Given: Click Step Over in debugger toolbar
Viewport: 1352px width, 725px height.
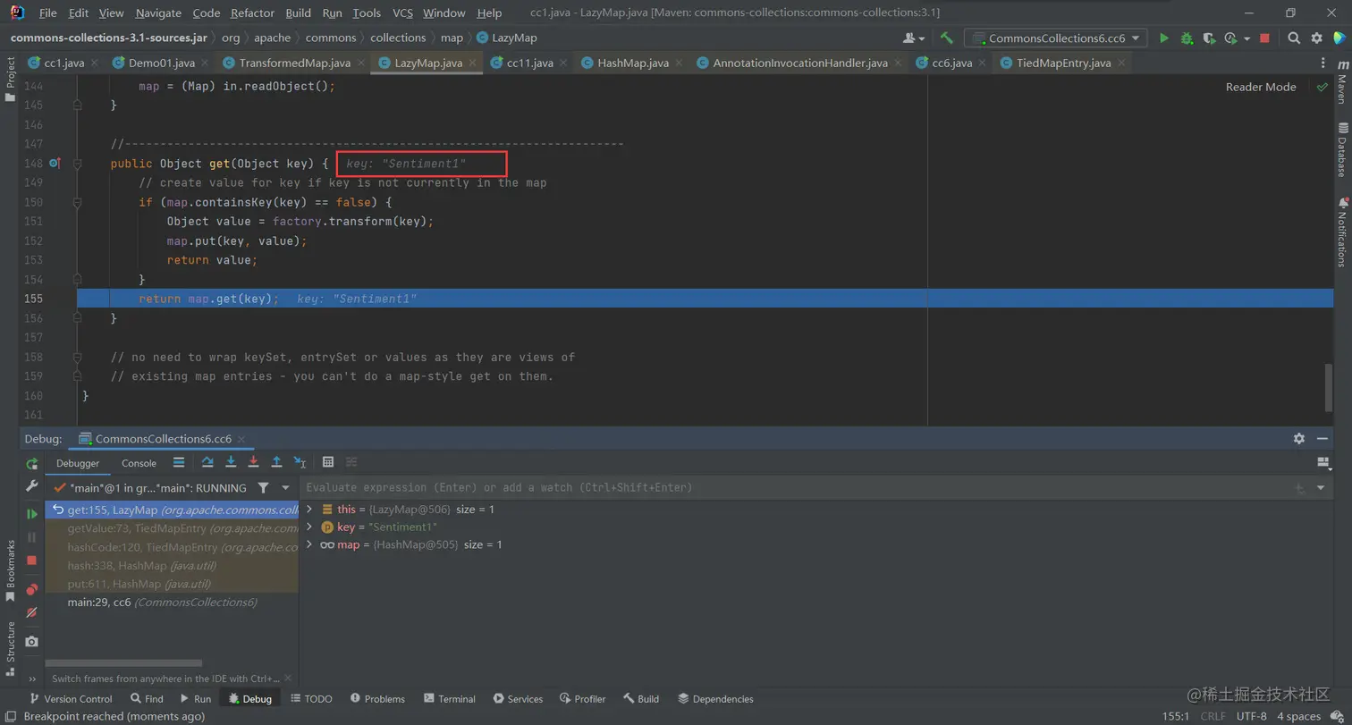Looking at the screenshot, I should [x=207, y=462].
